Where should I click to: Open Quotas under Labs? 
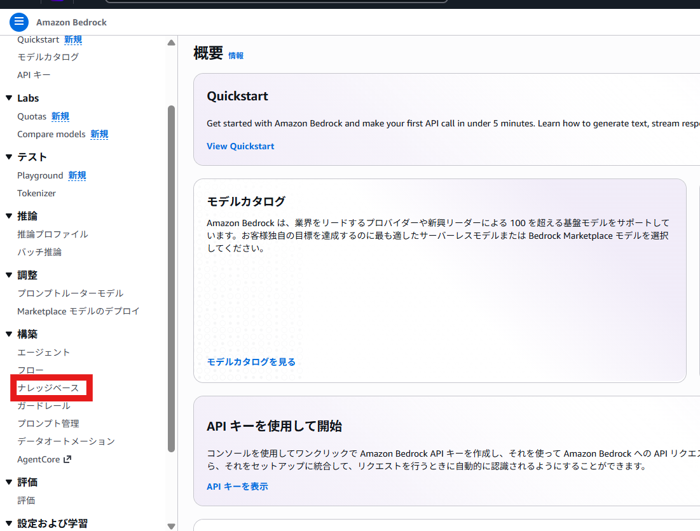coord(32,116)
